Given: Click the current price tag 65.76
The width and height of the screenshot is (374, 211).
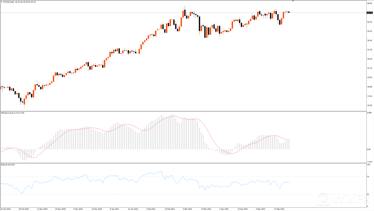Looking at the screenshot, I should pos(369,13).
